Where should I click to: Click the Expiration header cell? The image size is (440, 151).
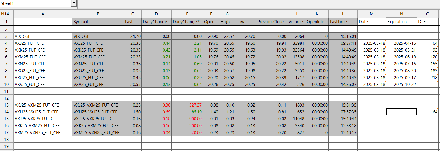[x=401, y=21]
